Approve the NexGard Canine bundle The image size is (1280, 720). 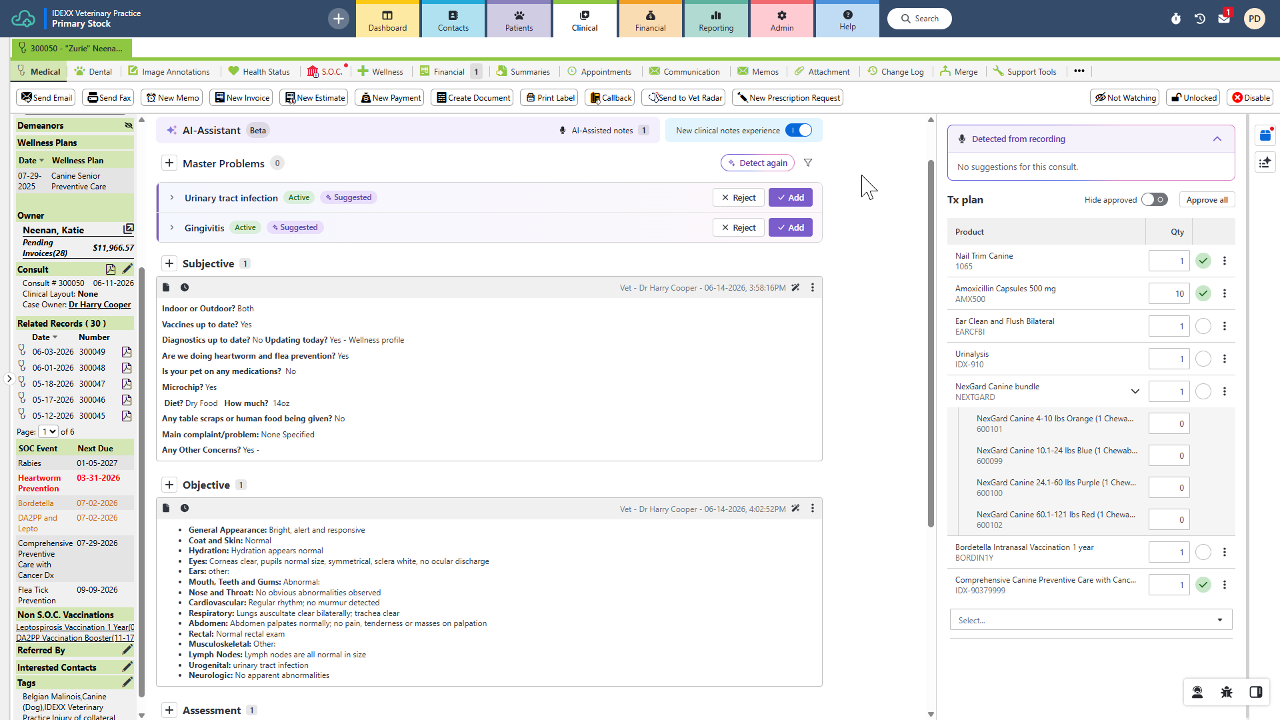pos(1203,391)
